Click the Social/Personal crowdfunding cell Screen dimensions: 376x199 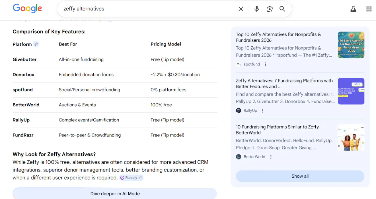click(x=89, y=90)
